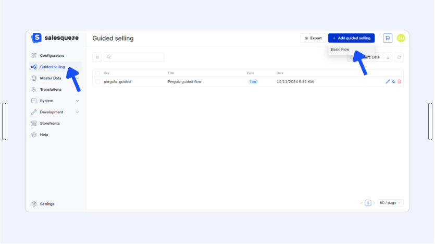Viewport: 435px width, 244px height.
Task: Choose Basic Flow from the dropdown menu
Action: coord(340,50)
